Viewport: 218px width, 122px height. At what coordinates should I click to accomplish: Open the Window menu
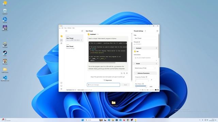click(69, 28)
